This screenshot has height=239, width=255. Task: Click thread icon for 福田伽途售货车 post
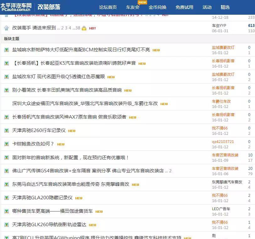click(x=7, y=211)
